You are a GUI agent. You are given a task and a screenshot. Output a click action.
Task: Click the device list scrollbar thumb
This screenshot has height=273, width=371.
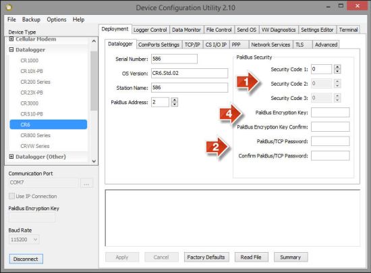click(94, 80)
